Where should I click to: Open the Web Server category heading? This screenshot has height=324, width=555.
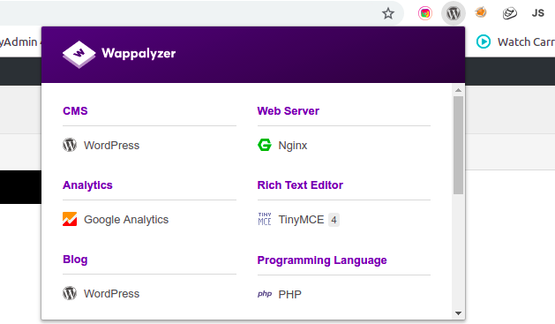pos(289,111)
